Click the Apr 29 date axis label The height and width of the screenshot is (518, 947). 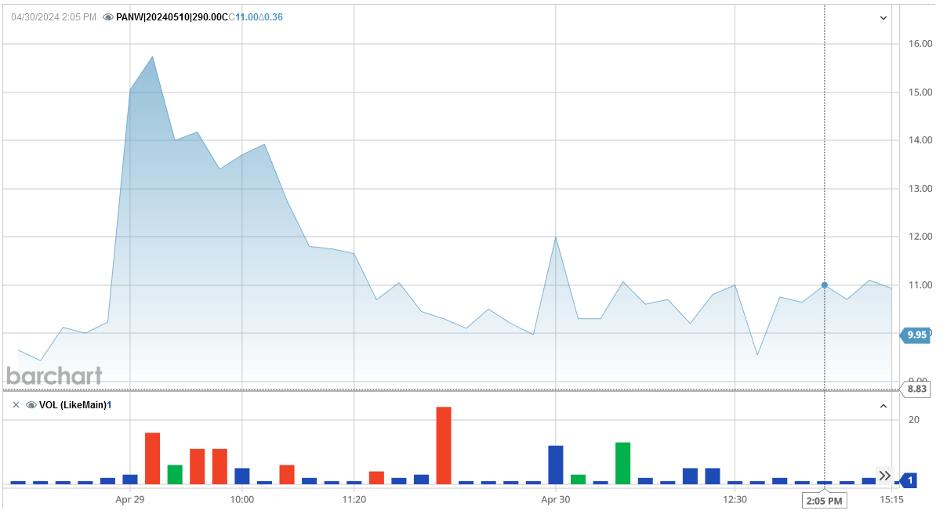[x=130, y=499]
